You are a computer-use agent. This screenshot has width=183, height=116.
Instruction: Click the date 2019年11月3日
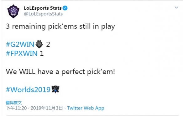[47, 108]
